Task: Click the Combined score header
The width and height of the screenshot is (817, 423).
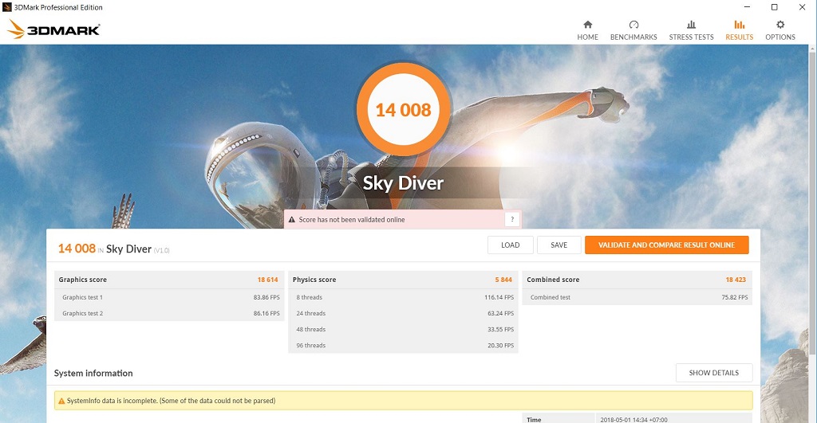Action: tap(637, 280)
